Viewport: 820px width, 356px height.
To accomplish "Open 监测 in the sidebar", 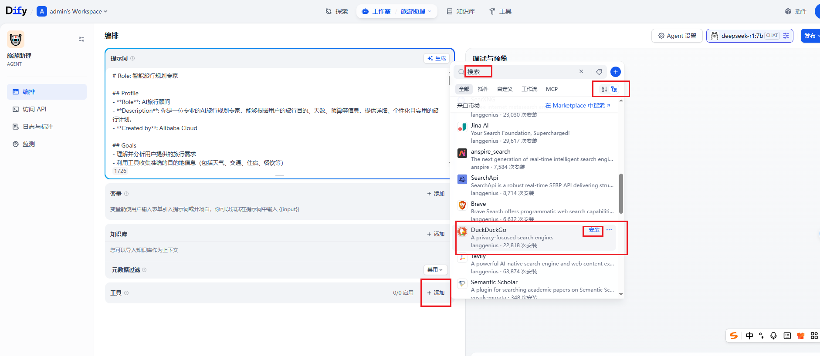I will 47,144.
